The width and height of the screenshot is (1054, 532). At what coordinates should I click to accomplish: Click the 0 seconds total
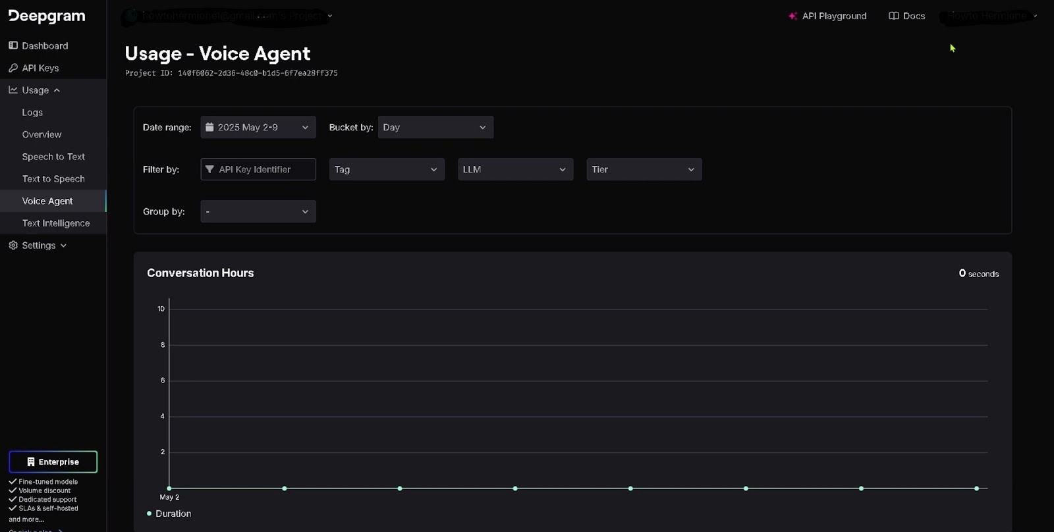click(979, 273)
